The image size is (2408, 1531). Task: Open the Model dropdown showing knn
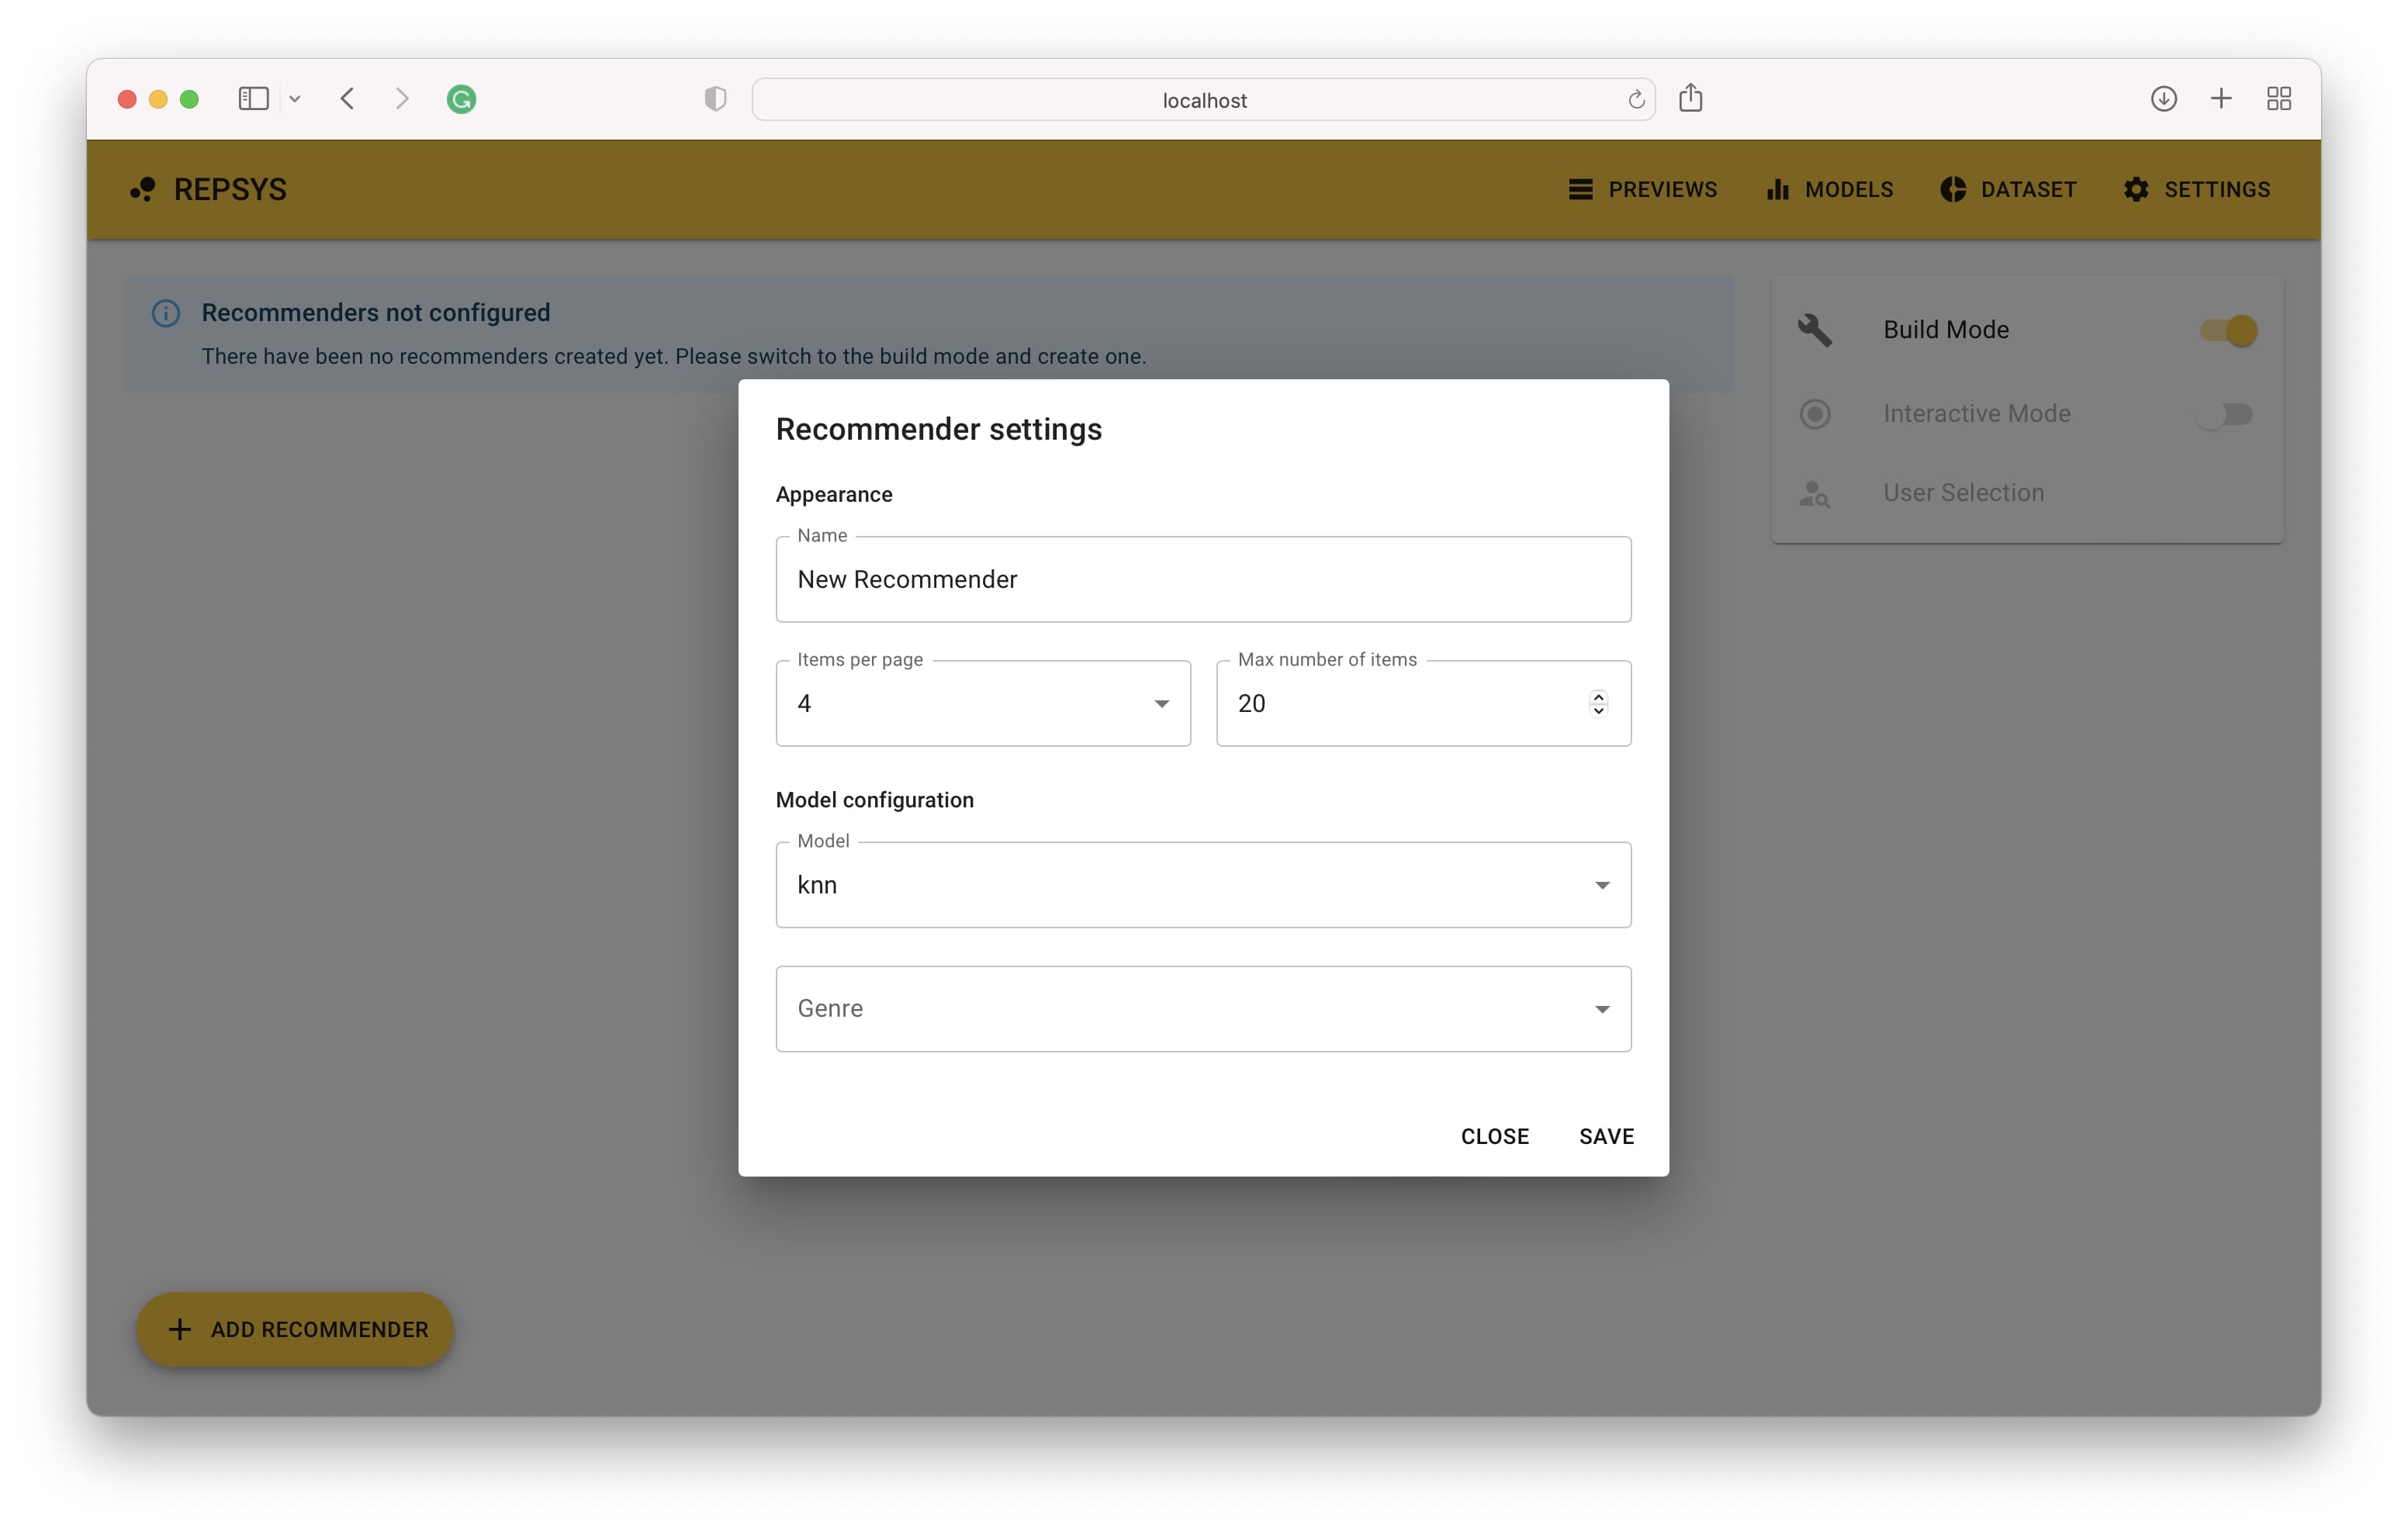[1203, 885]
